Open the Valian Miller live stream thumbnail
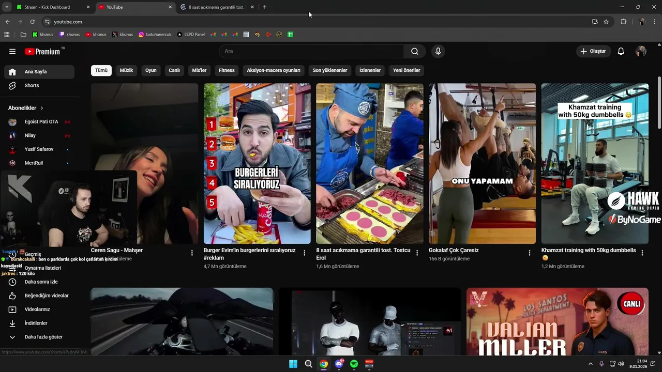The width and height of the screenshot is (662, 372). pyautogui.click(x=558, y=322)
